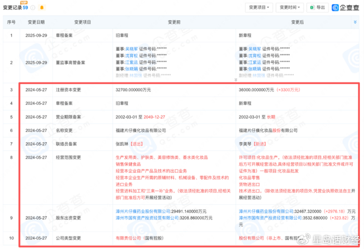Click the 变更记录 section title
364x249 pixels.
click(x=12, y=8)
